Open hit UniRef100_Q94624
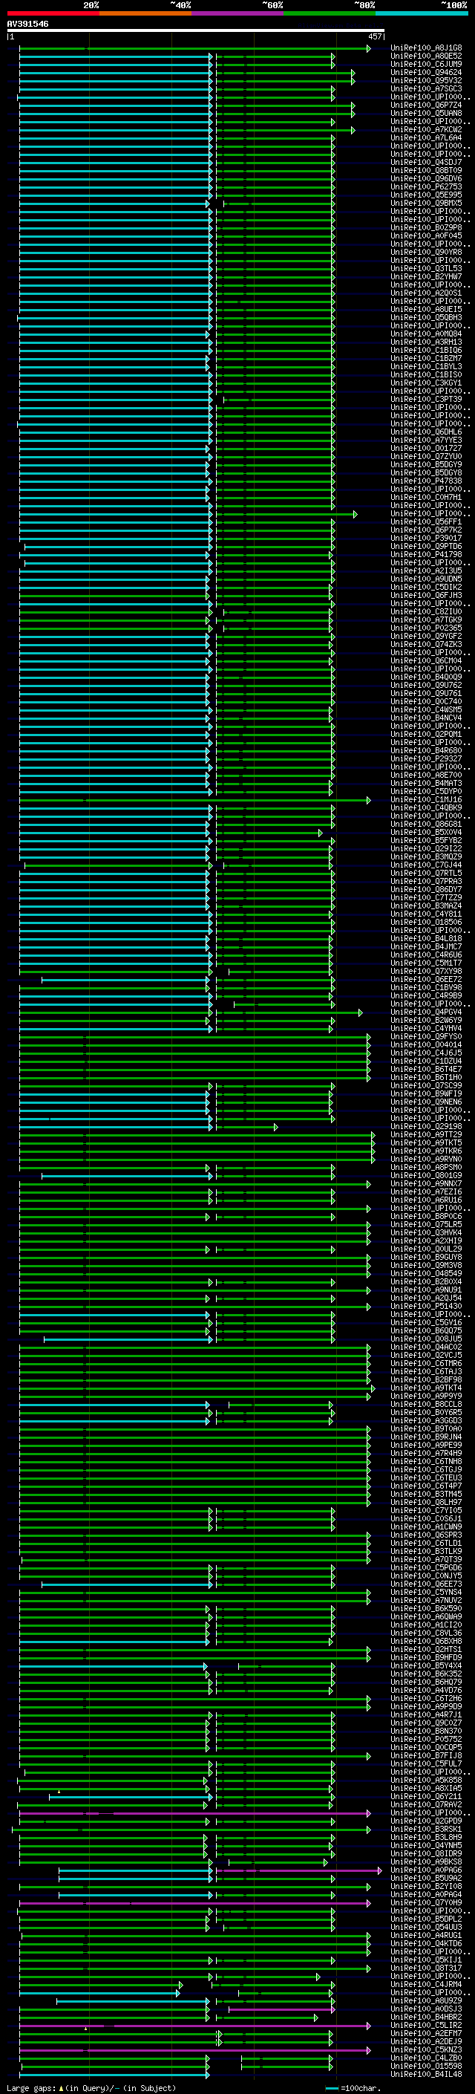Image resolution: width=475 pixels, height=2094 pixels. 426,72
